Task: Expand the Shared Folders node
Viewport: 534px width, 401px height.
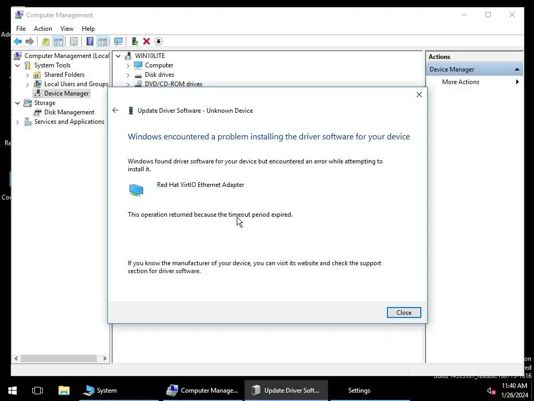Action: pyautogui.click(x=27, y=75)
